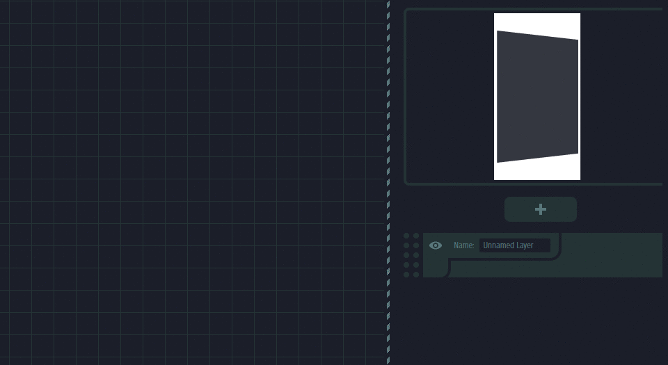Click the white top margin of the preview image
Image resolution: width=668 pixels, height=365 pixels.
537,21
